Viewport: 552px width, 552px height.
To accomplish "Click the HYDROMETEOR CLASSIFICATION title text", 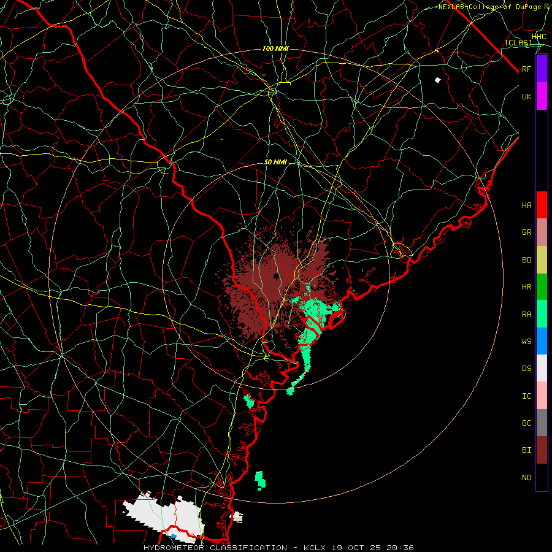I will pyautogui.click(x=215, y=548).
